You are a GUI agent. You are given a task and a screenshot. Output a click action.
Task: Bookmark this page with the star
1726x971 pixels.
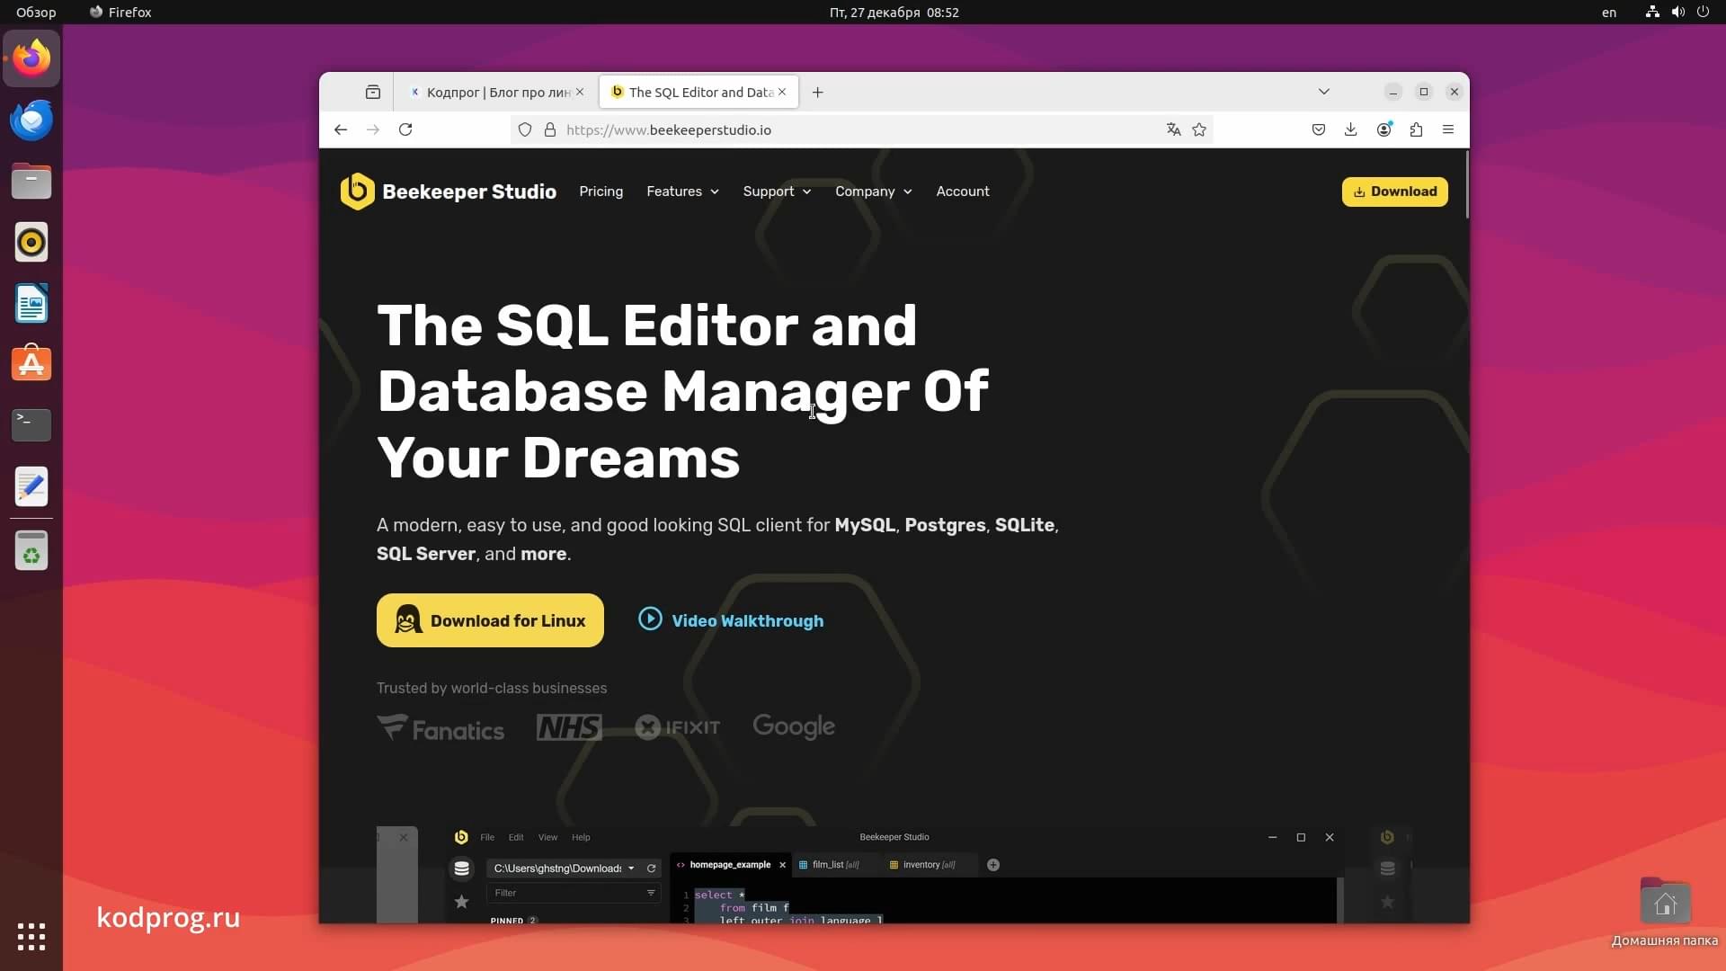click(x=1199, y=129)
